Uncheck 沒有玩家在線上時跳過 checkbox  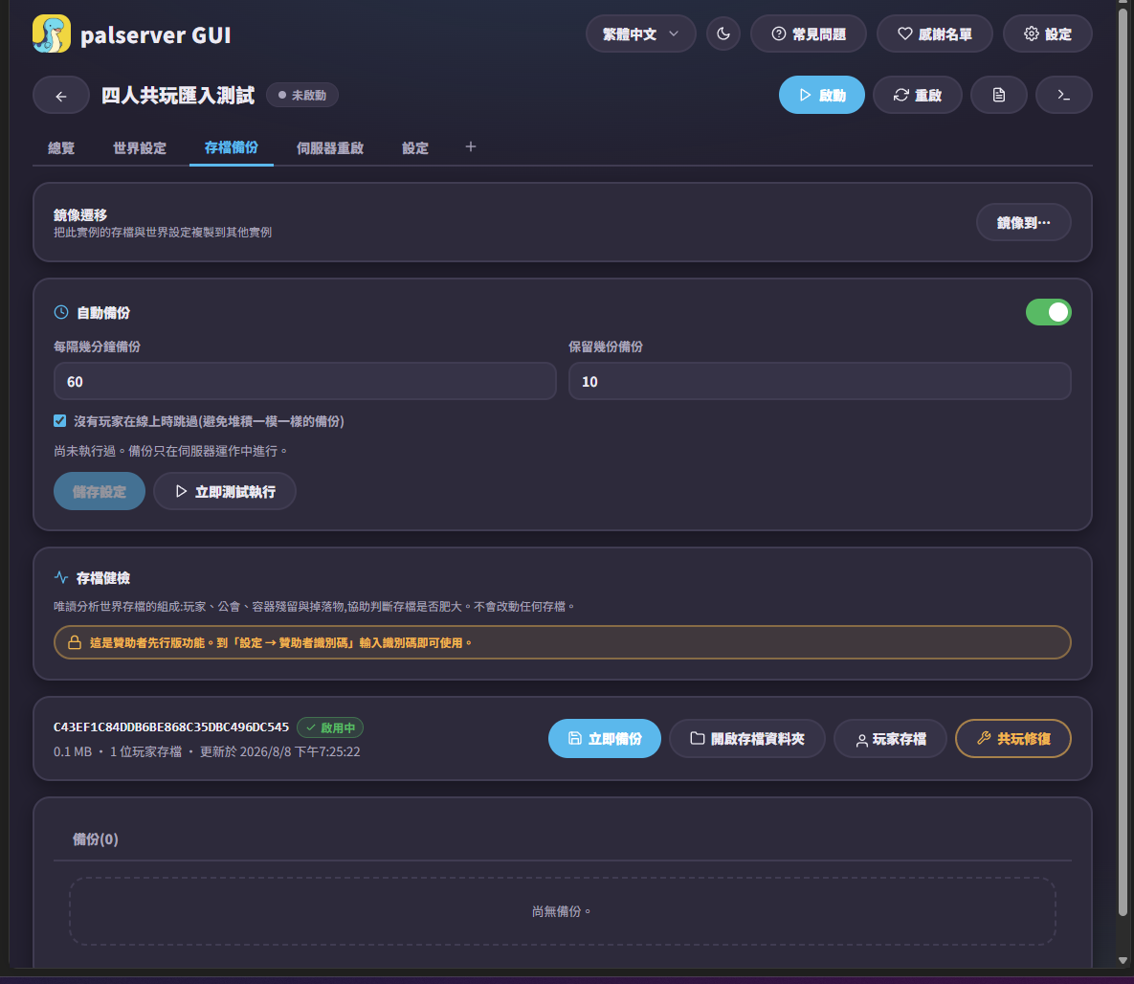point(60,421)
